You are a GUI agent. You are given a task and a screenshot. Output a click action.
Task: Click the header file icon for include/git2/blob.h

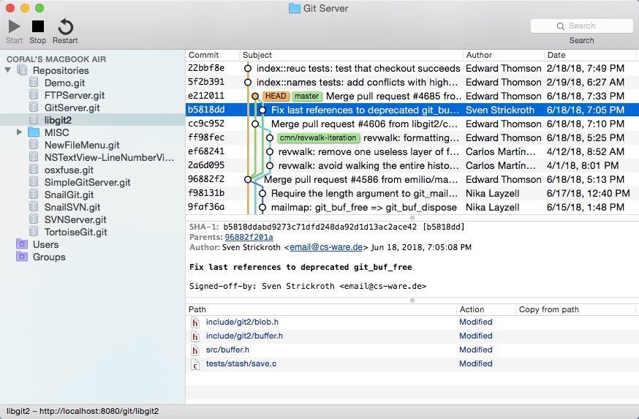pyautogui.click(x=195, y=322)
